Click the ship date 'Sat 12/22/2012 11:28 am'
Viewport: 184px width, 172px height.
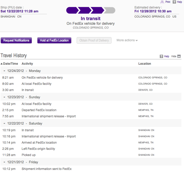click(19, 11)
